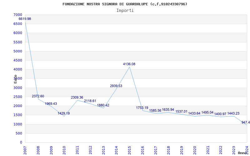The image size is (250, 156).
Task: Click the 1585.56 data label
Action: point(155,110)
